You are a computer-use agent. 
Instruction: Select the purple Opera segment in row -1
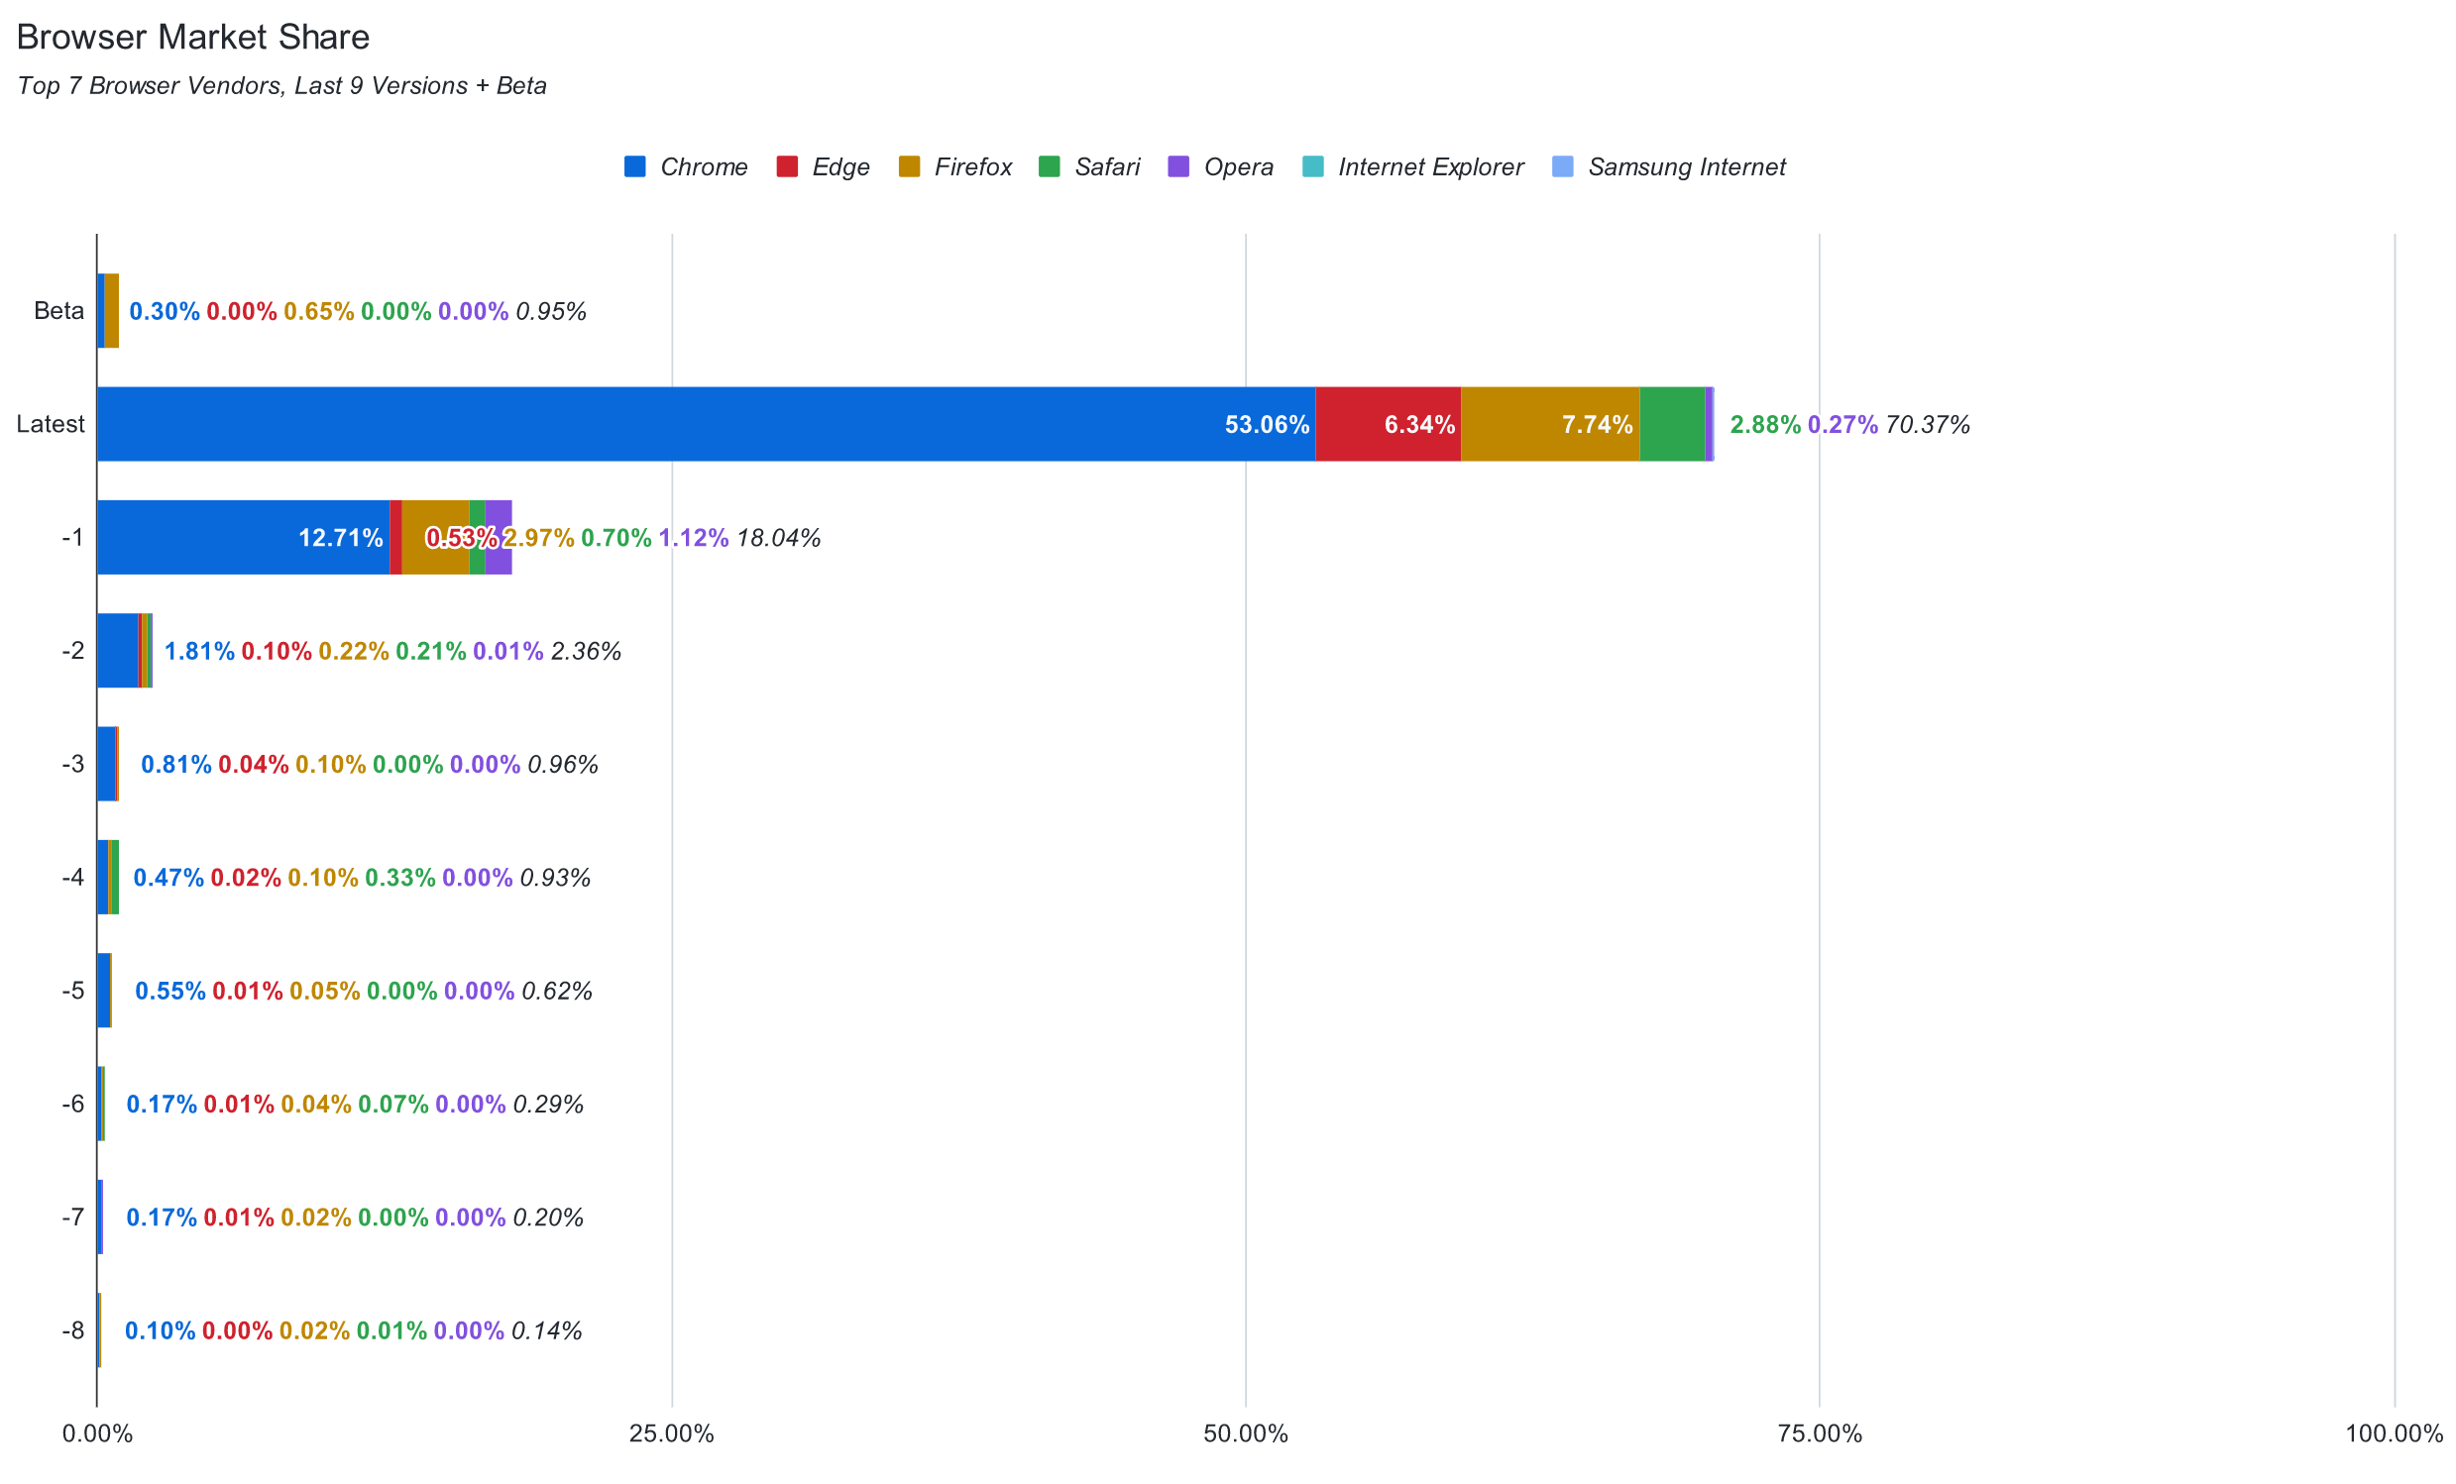(x=499, y=538)
